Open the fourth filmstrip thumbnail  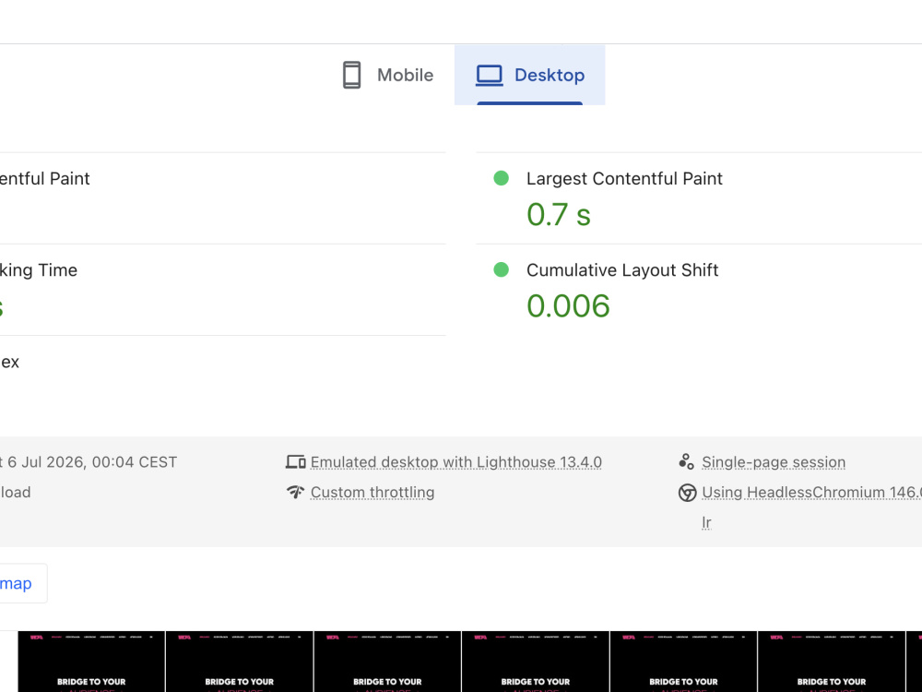click(536, 662)
